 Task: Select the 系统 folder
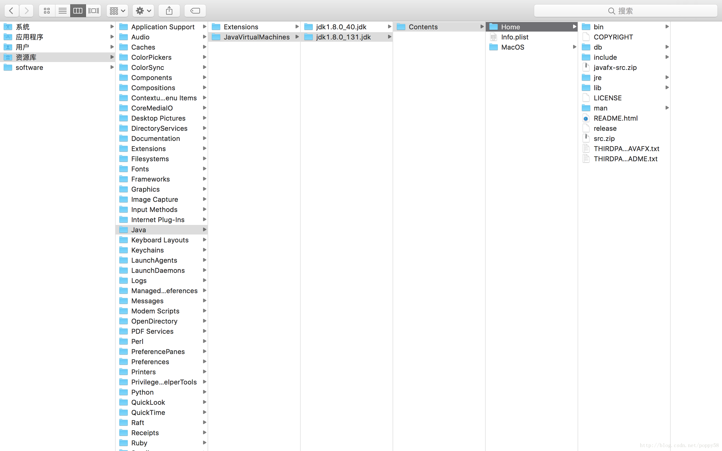tap(58, 27)
